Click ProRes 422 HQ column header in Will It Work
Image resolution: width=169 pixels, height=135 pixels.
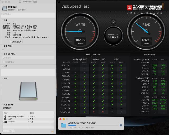click(x=98, y=59)
